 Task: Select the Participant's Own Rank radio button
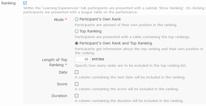coord(76,19)
